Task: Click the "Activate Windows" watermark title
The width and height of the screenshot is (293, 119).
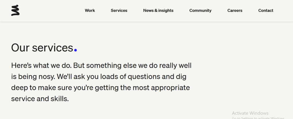Action: coord(250,113)
